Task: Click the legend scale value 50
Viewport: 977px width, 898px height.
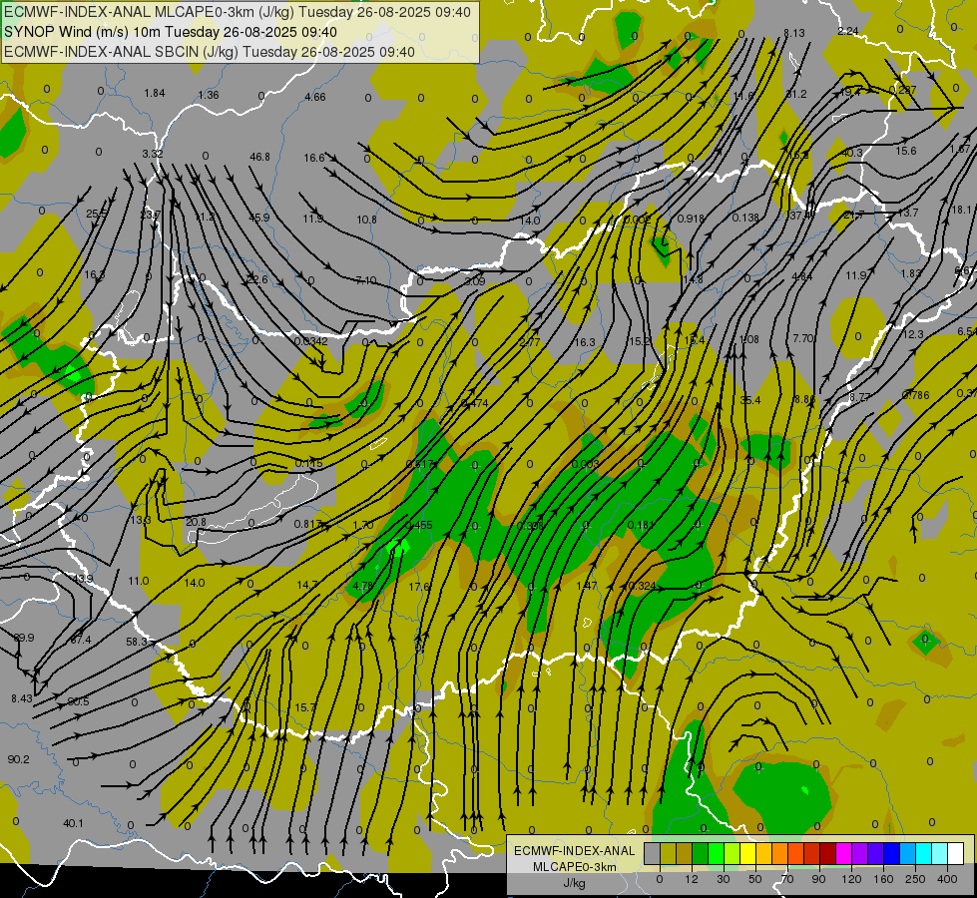Action: point(755,879)
